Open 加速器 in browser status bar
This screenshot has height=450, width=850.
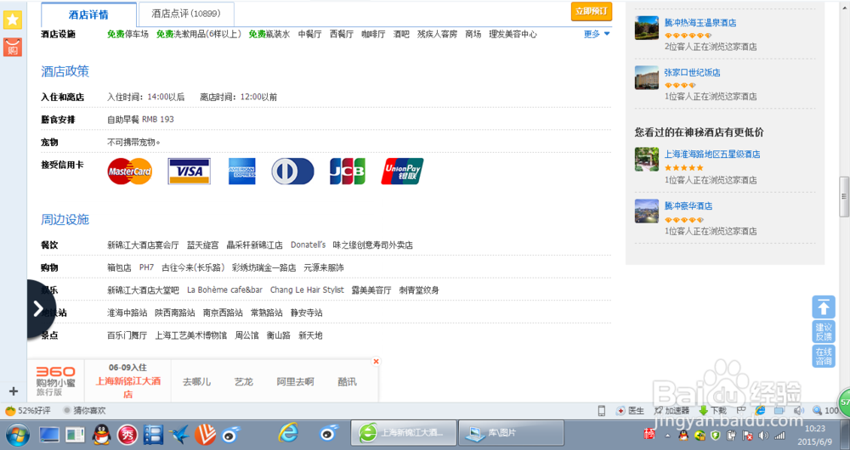(x=671, y=411)
